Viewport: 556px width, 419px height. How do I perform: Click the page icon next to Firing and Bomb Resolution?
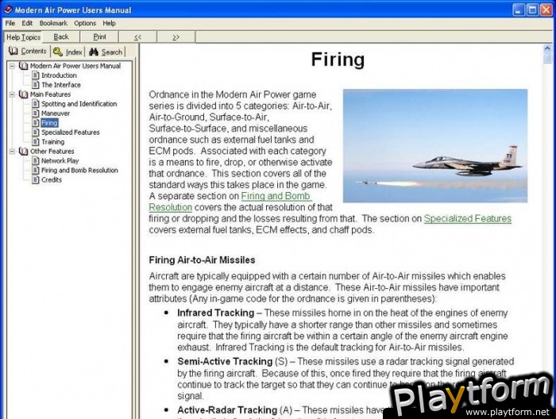point(36,171)
